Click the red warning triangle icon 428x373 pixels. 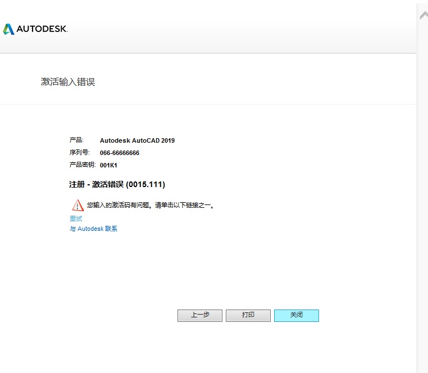[x=78, y=205]
